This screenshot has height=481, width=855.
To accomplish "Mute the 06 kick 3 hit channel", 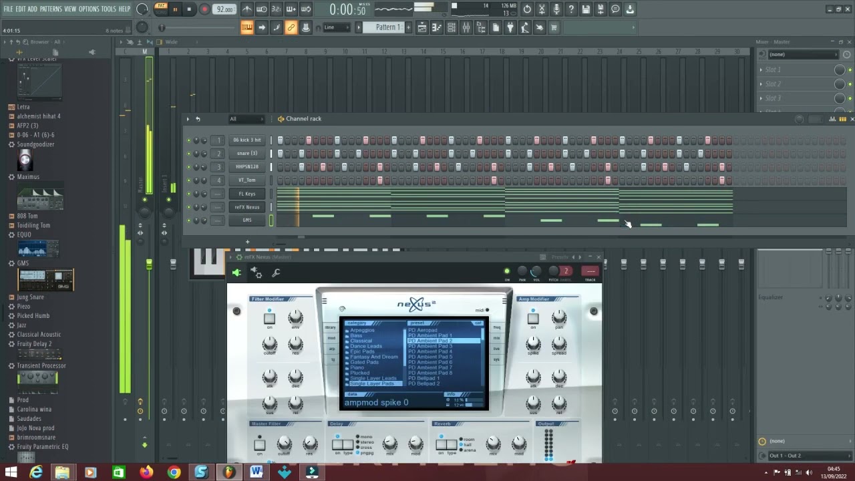I will tap(188, 140).
